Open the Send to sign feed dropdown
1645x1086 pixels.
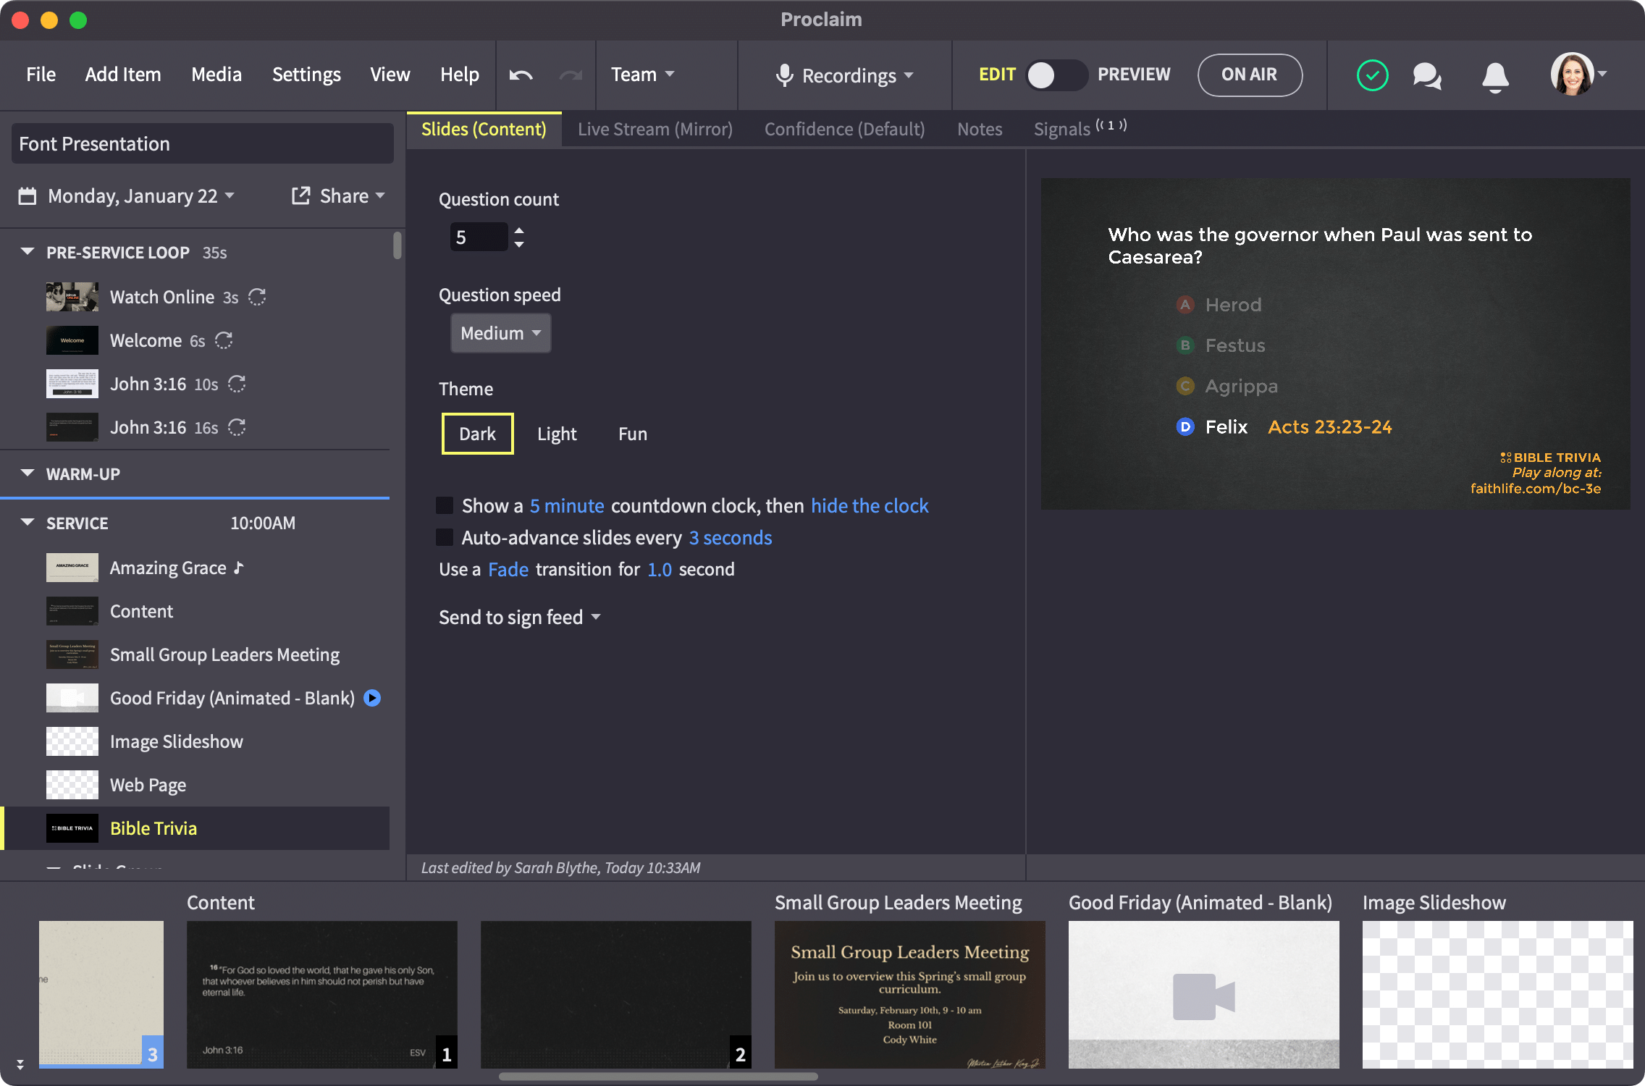520,617
